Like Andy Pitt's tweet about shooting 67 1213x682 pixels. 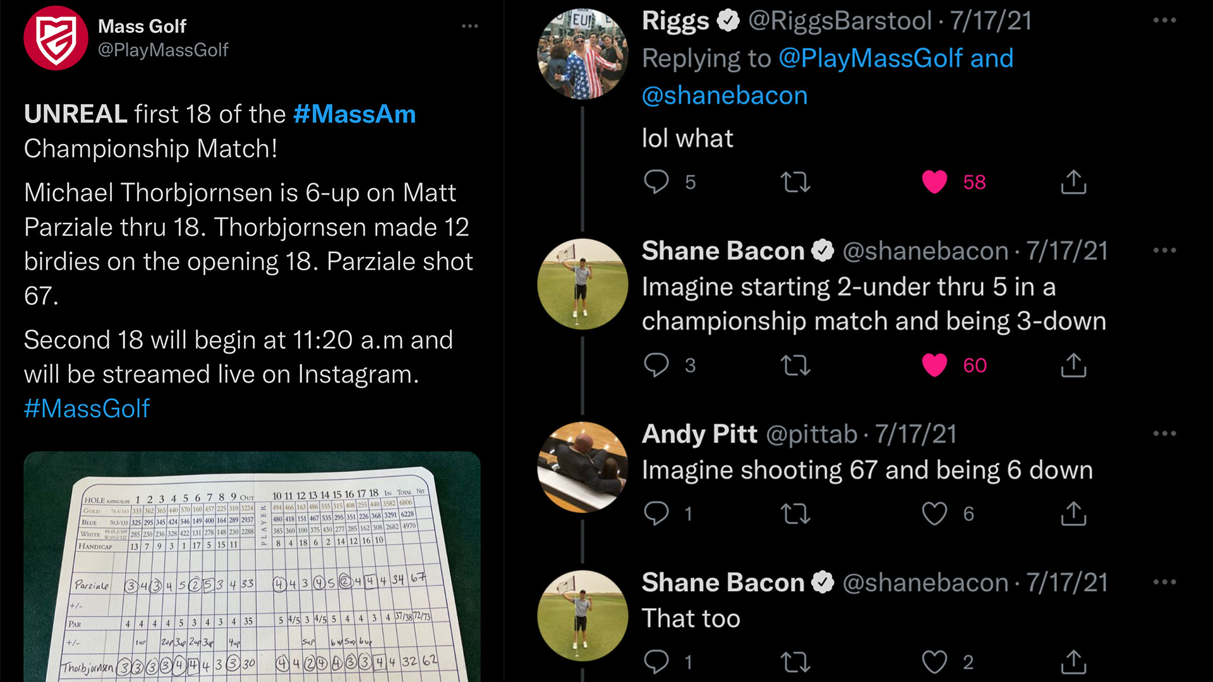point(934,513)
